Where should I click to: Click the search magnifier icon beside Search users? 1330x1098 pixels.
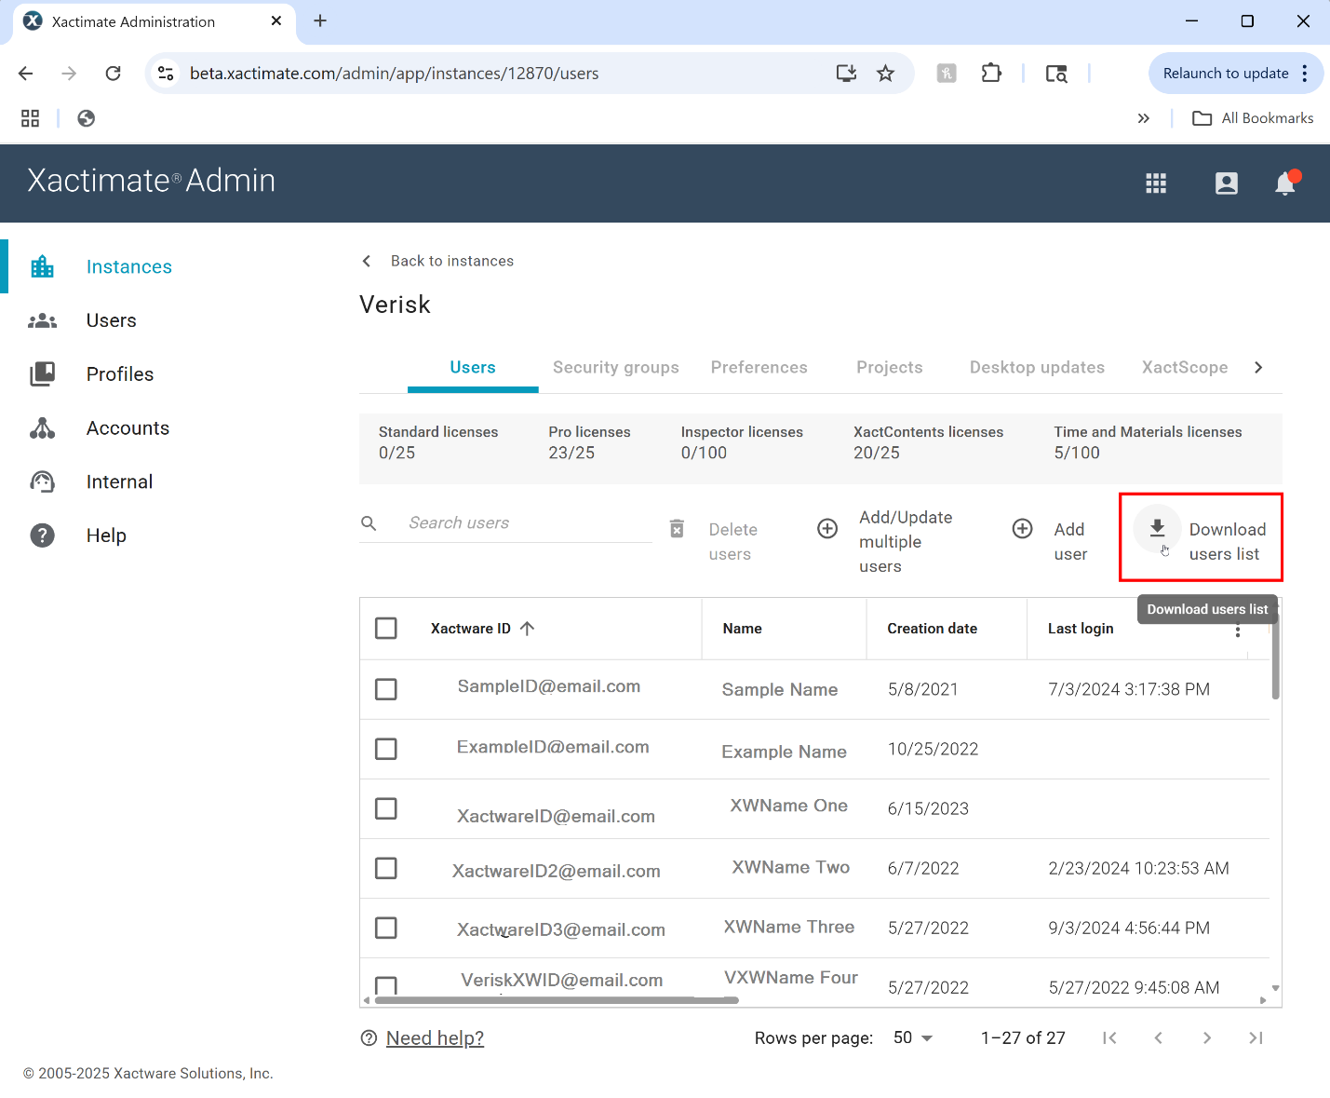coord(369,523)
